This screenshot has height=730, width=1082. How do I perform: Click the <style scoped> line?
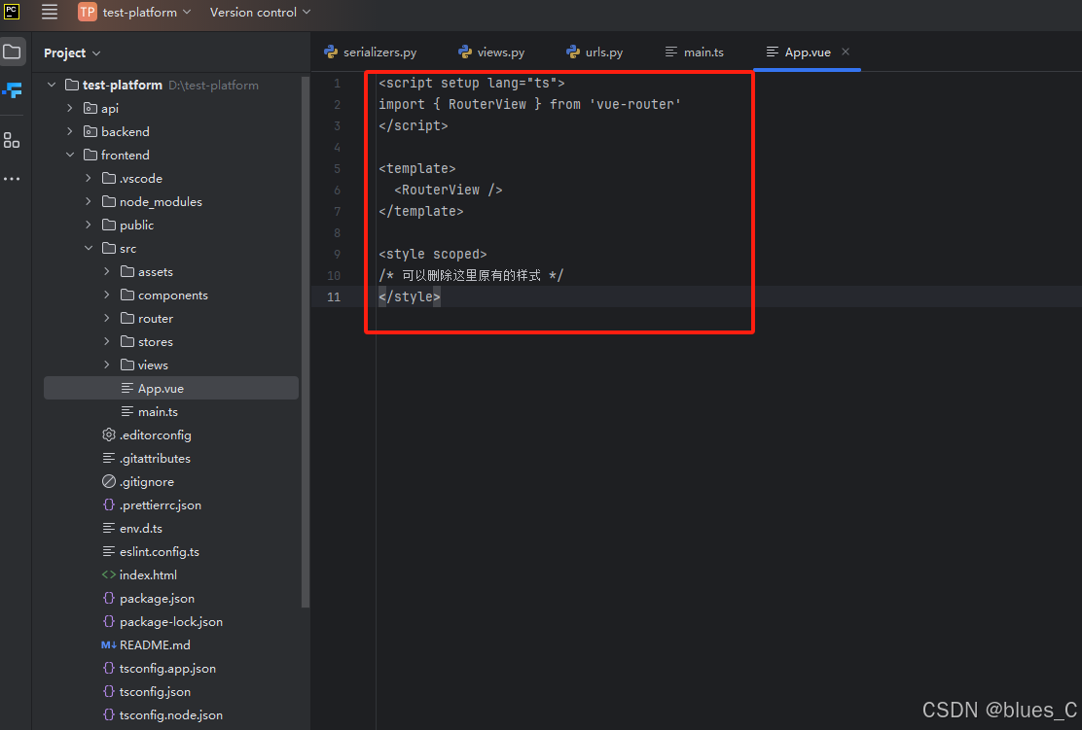point(433,254)
